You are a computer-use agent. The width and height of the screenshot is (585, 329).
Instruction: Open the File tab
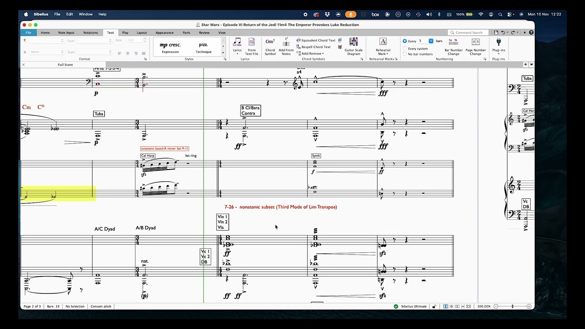(28, 32)
